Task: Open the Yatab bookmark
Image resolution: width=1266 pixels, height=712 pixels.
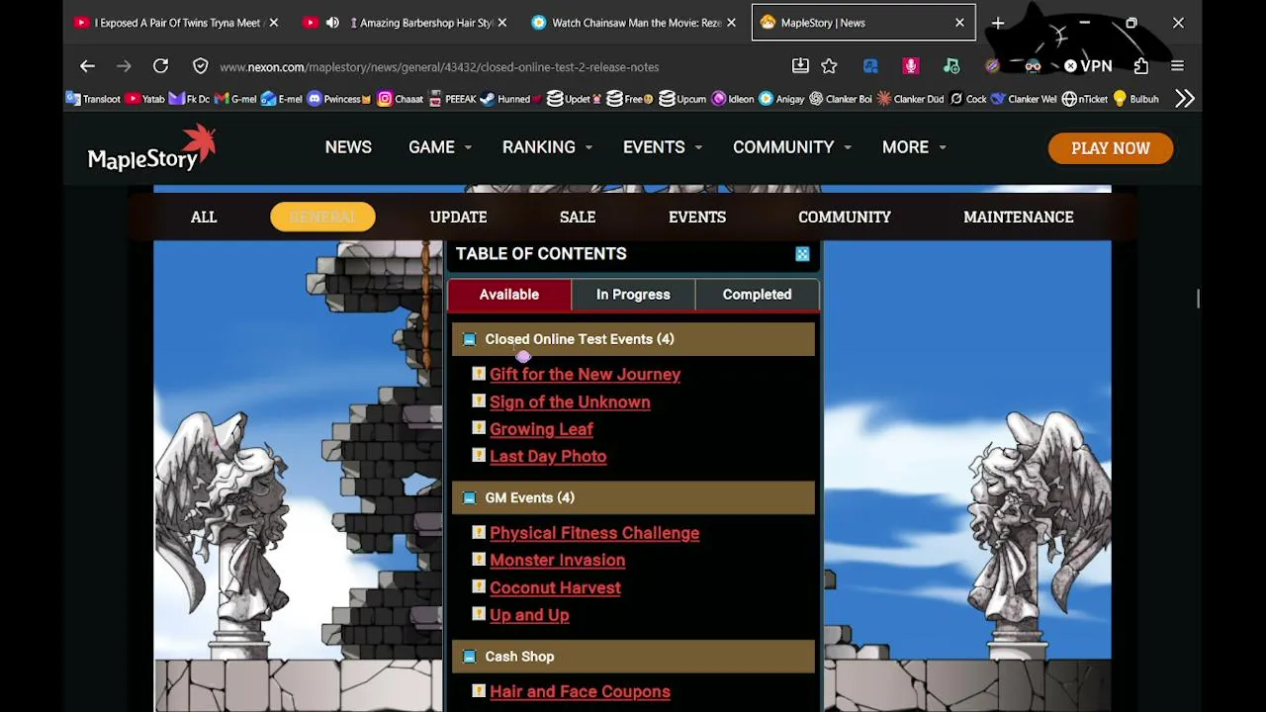Action: [145, 99]
